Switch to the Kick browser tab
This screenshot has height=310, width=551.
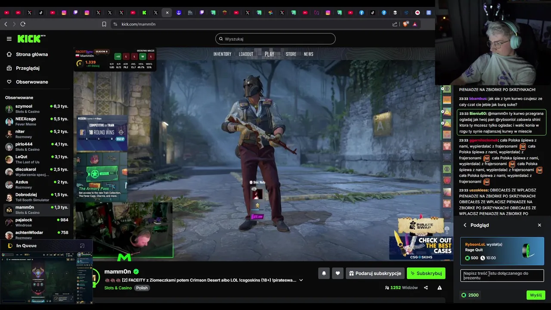point(144,13)
